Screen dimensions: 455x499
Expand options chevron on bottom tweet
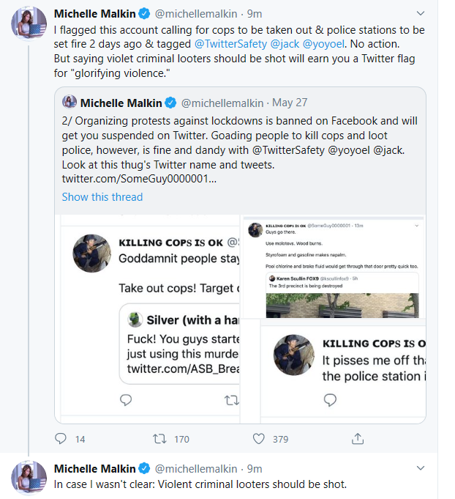coord(420,469)
